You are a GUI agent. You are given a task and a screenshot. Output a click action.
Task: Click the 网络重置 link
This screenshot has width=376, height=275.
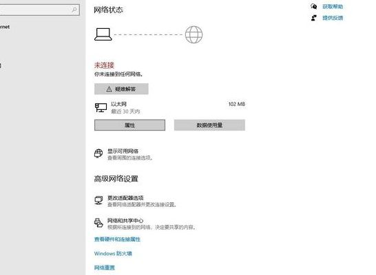coord(105,267)
